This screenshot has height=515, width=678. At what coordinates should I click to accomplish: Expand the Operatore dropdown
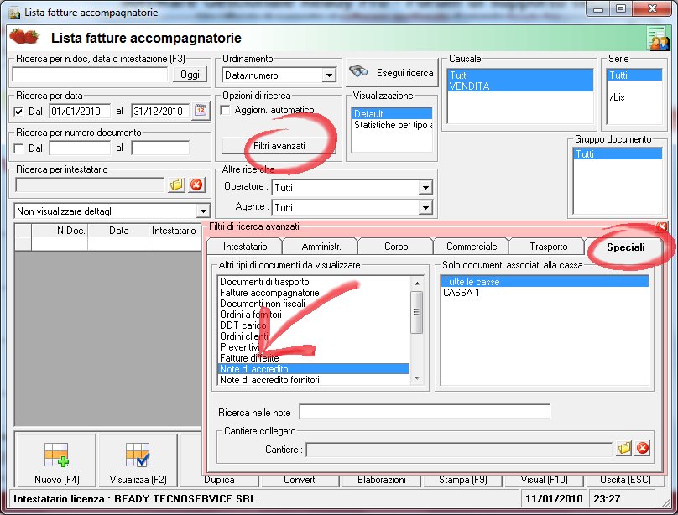pos(425,188)
